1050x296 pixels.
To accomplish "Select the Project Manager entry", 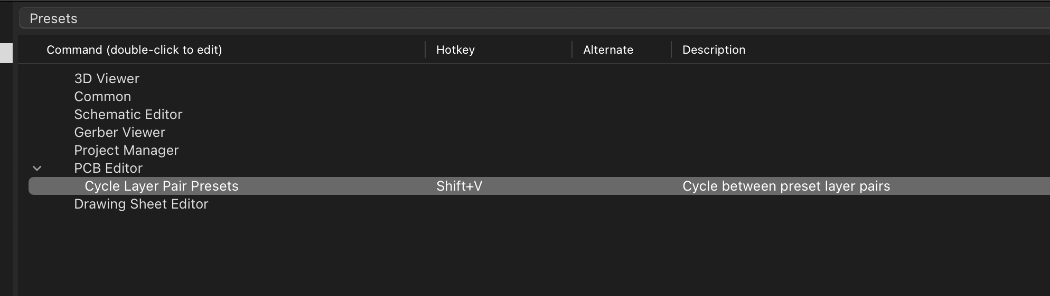I will 126,150.
